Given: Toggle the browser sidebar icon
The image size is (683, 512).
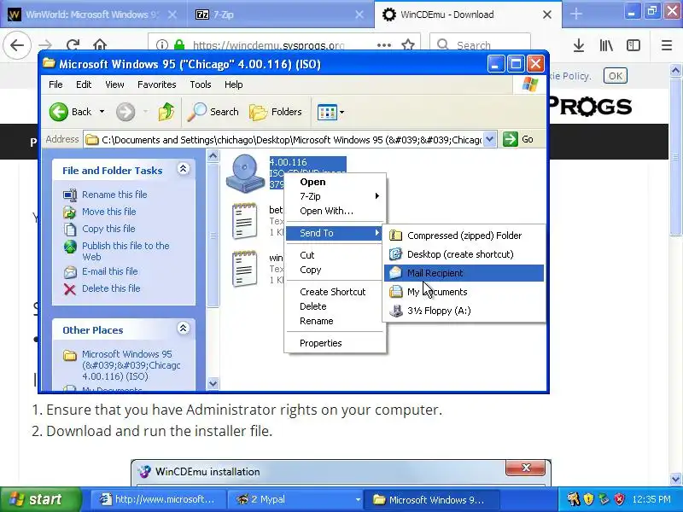Looking at the screenshot, I should point(633,45).
